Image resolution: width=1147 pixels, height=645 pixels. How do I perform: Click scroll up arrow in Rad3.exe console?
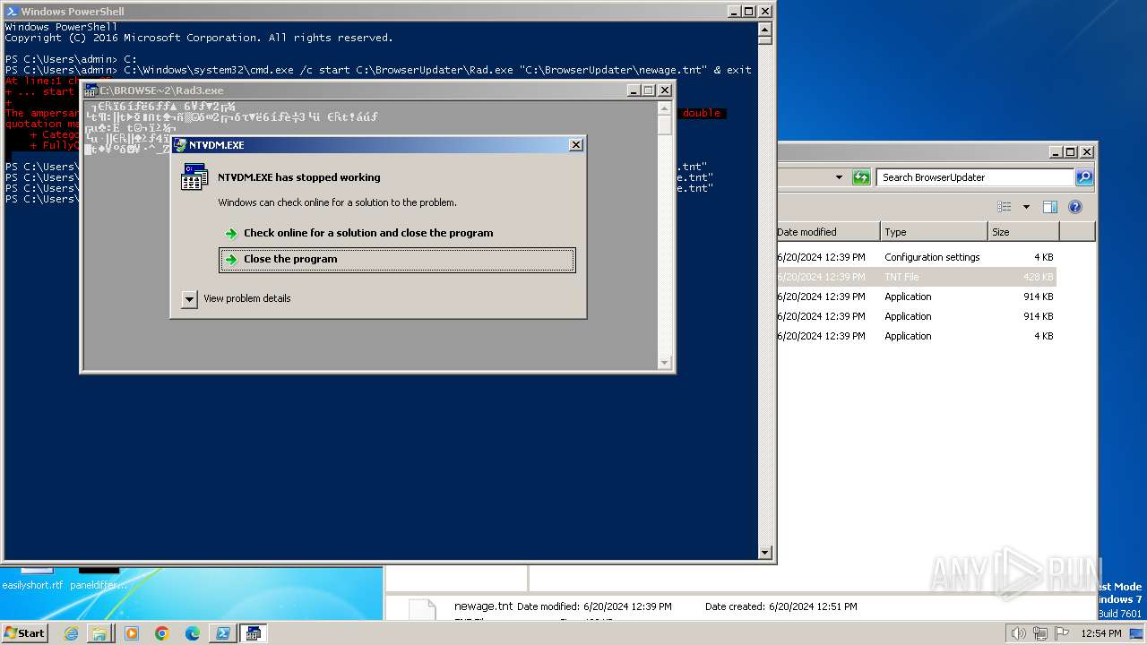664,107
